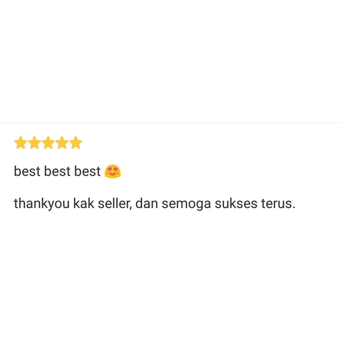Screen dimensions: 341x341
Task: Click the thin divider line above stars
Action: 170,123
